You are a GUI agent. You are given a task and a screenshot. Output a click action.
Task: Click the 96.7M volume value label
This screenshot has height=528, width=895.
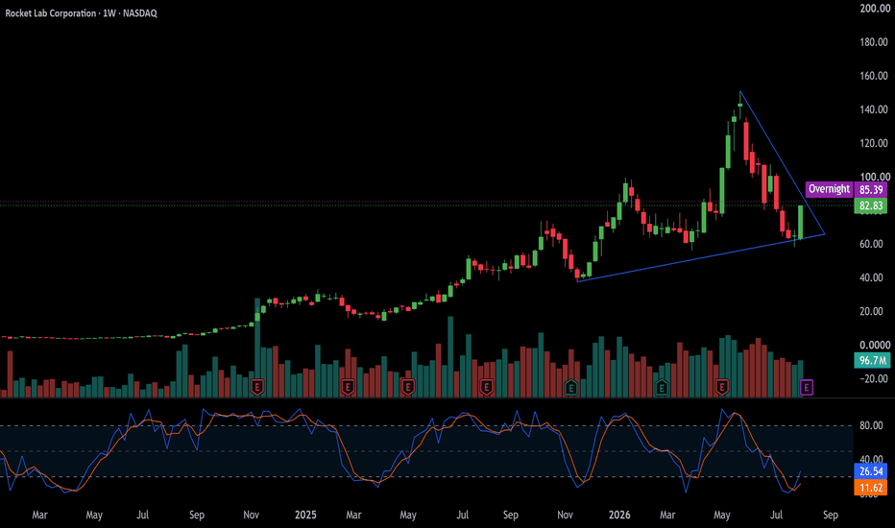click(872, 360)
